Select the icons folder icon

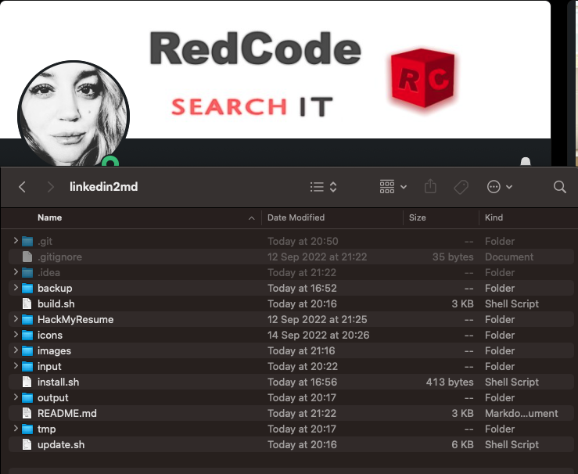(27, 335)
